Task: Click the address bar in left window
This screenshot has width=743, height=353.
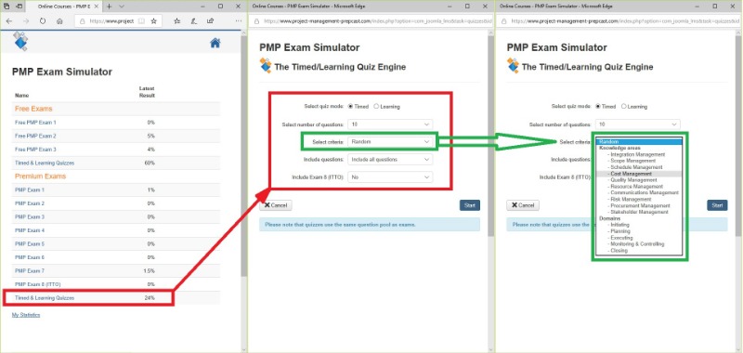Action: click(118, 21)
